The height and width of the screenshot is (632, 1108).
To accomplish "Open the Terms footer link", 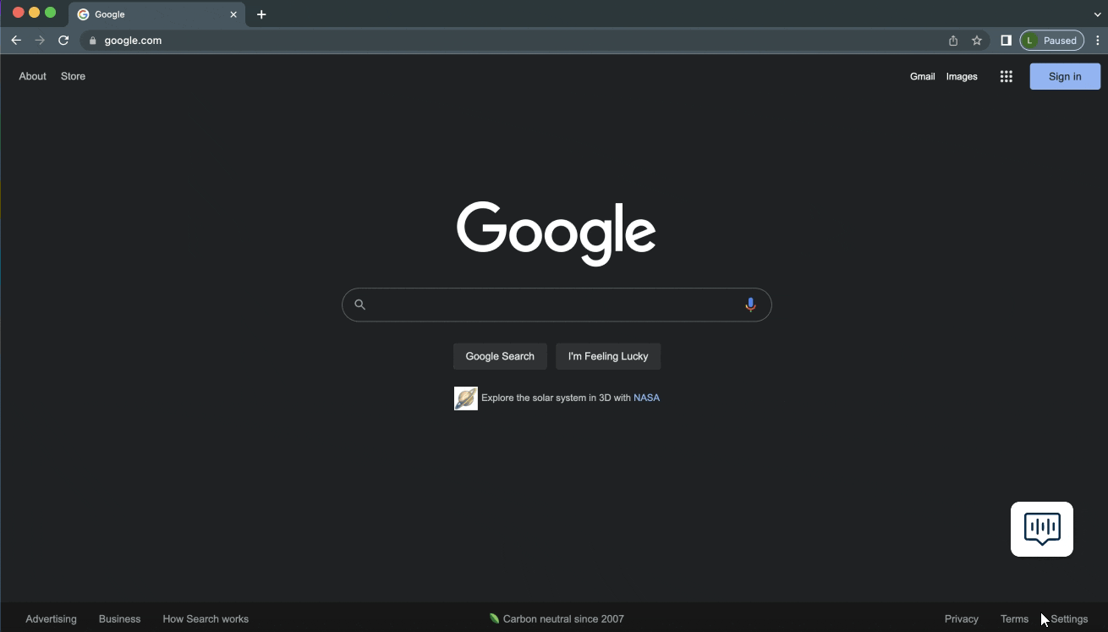I will coord(1014,619).
